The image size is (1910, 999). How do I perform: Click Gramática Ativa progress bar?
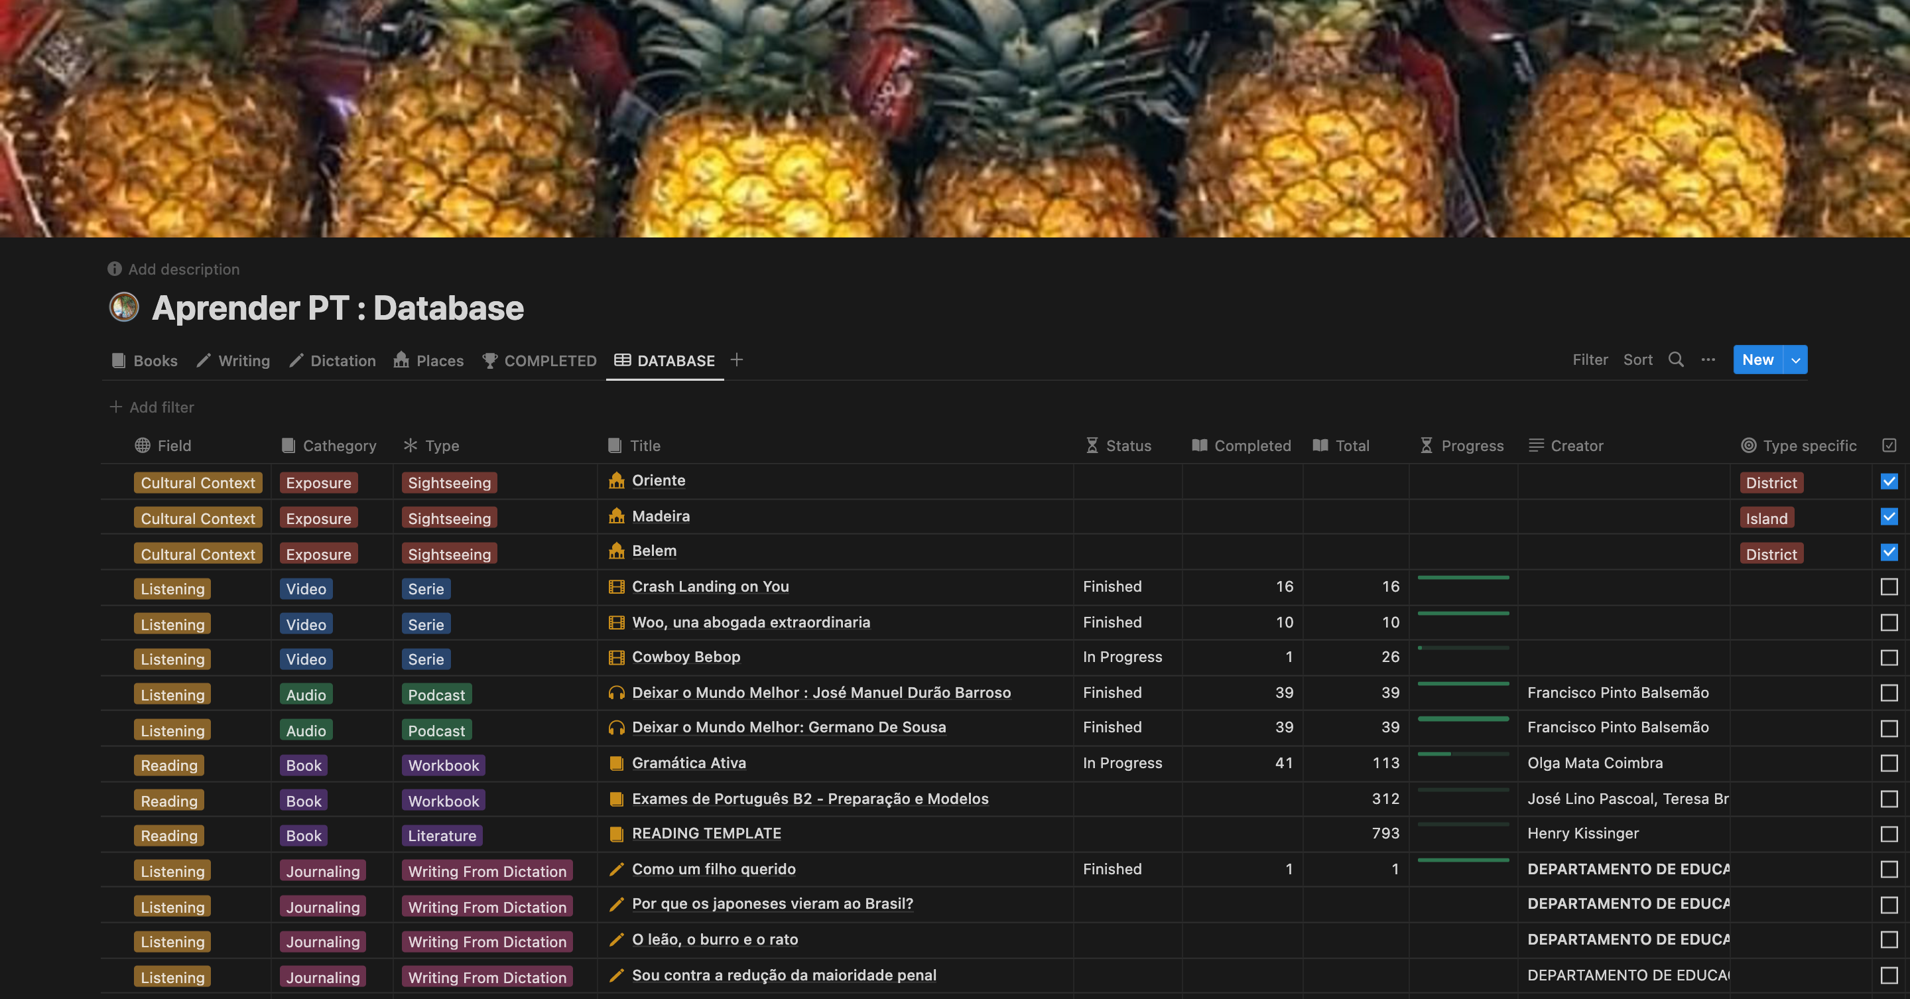pos(1462,754)
